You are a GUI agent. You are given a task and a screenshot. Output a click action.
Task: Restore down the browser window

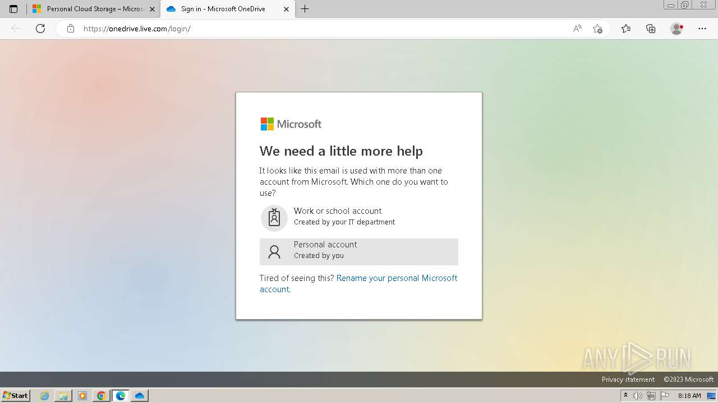coord(685,4)
